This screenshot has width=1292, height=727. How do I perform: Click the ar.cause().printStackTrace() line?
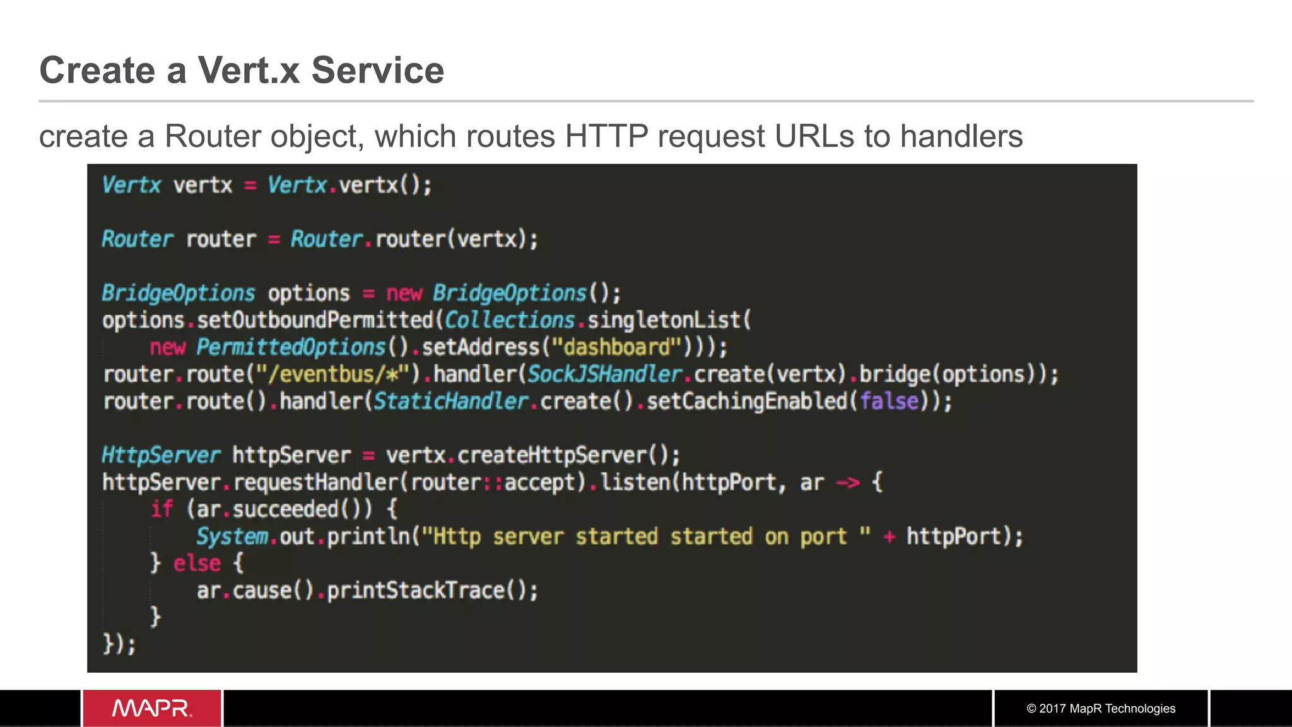(x=367, y=591)
